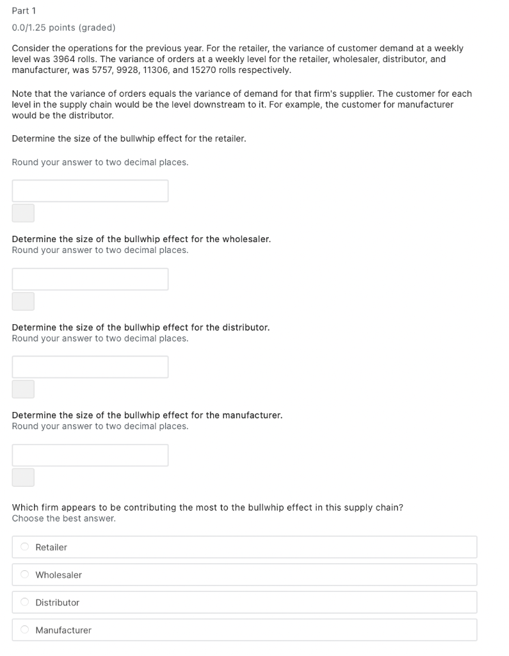This screenshot has height=656, width=509.
Task: Select the Manufacturer radio button
Action: [25, 630]
